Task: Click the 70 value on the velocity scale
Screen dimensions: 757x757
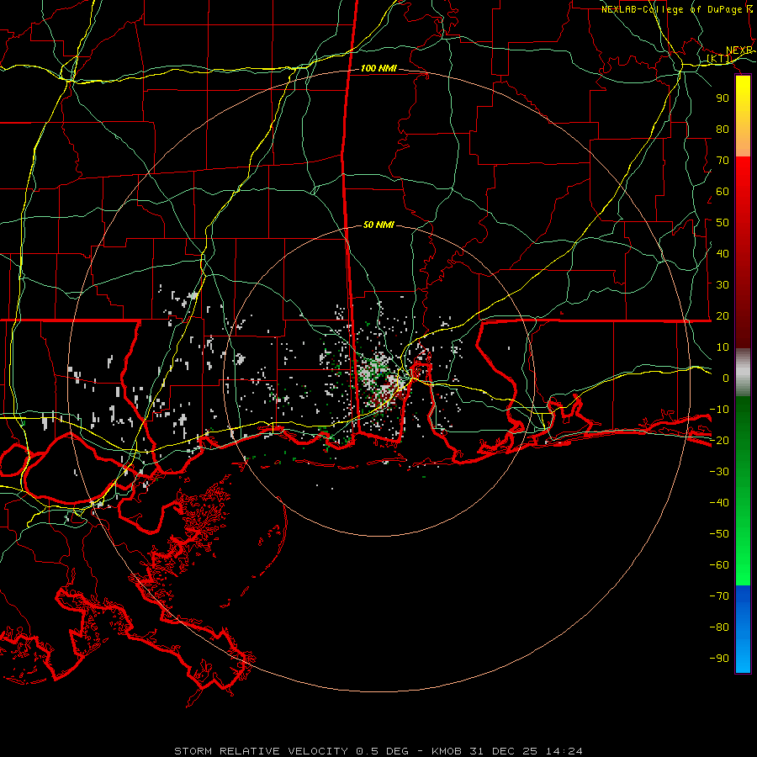Action: [723, 161]
